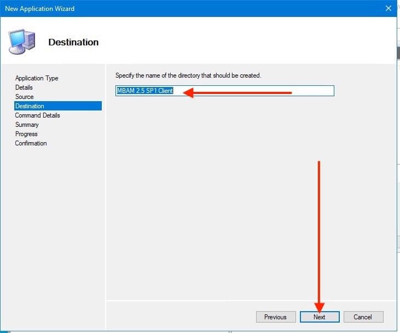The image size is (400, 333).
Task: Click the bold Destination page heading
Action: click(73, 42)
